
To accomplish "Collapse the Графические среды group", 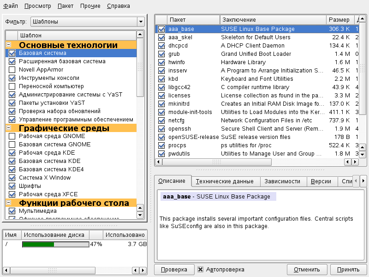I will tap(8, 128).
